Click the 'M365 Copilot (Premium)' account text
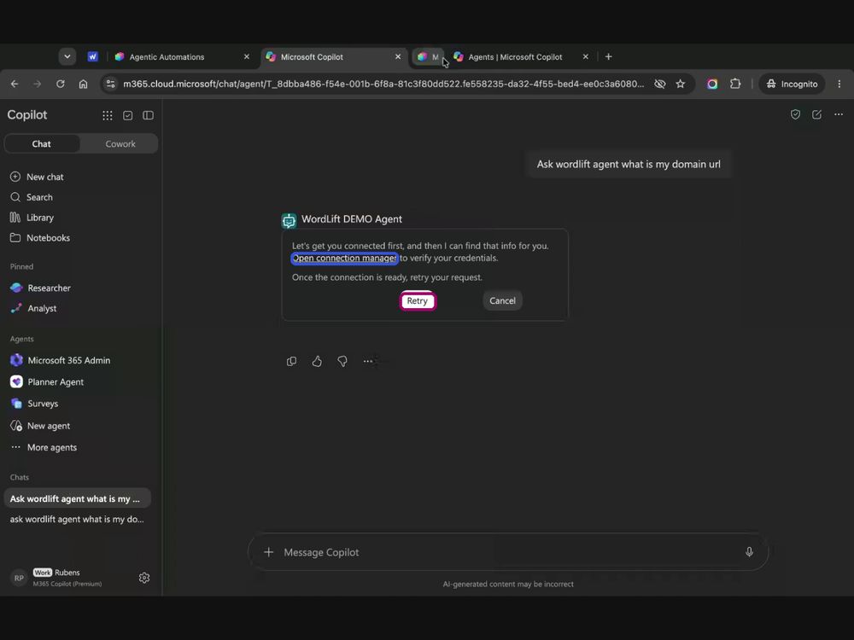854x640 pixels. click(67, 584)
